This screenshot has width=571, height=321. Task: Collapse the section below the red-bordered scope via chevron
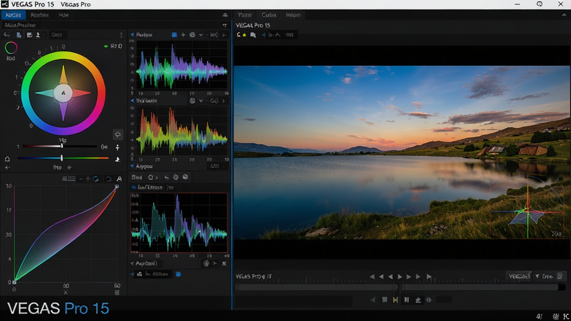[x=132, y=263]
